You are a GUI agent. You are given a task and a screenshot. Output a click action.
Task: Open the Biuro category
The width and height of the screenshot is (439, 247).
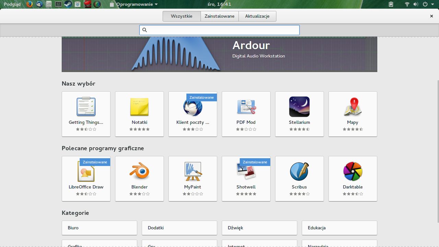[x=99, y=228]
